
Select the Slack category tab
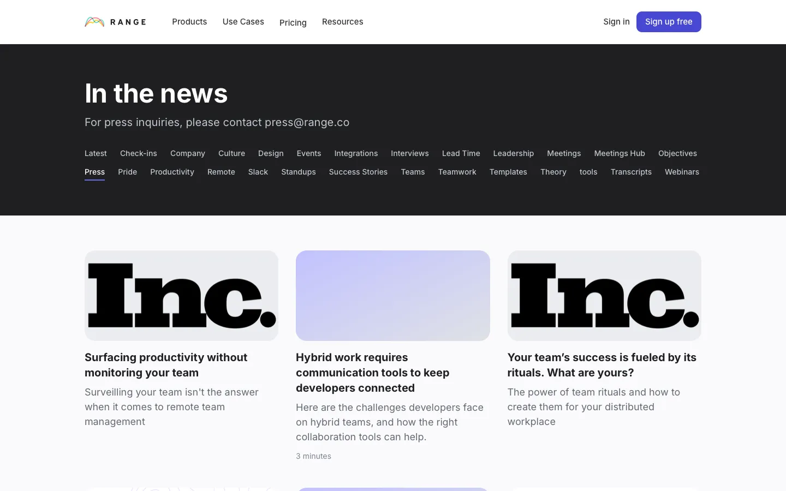258,172
